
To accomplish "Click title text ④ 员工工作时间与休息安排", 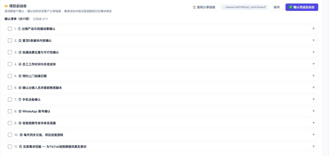I will [37, 64].
